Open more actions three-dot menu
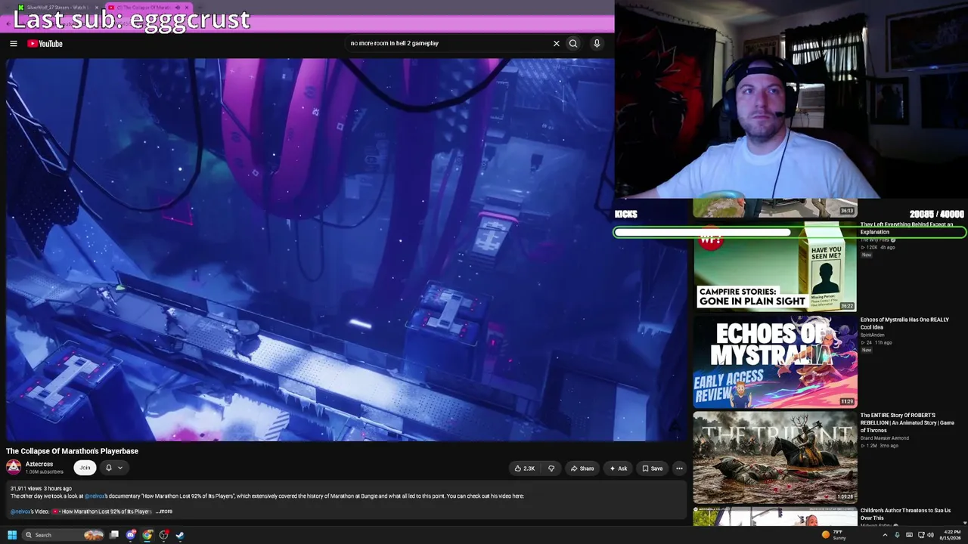The image size is (968, 544). (x=679, y=468)
